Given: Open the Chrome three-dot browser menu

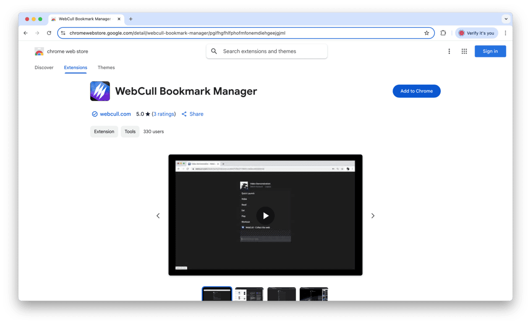Looking at the screenshot, I should 505,33.
